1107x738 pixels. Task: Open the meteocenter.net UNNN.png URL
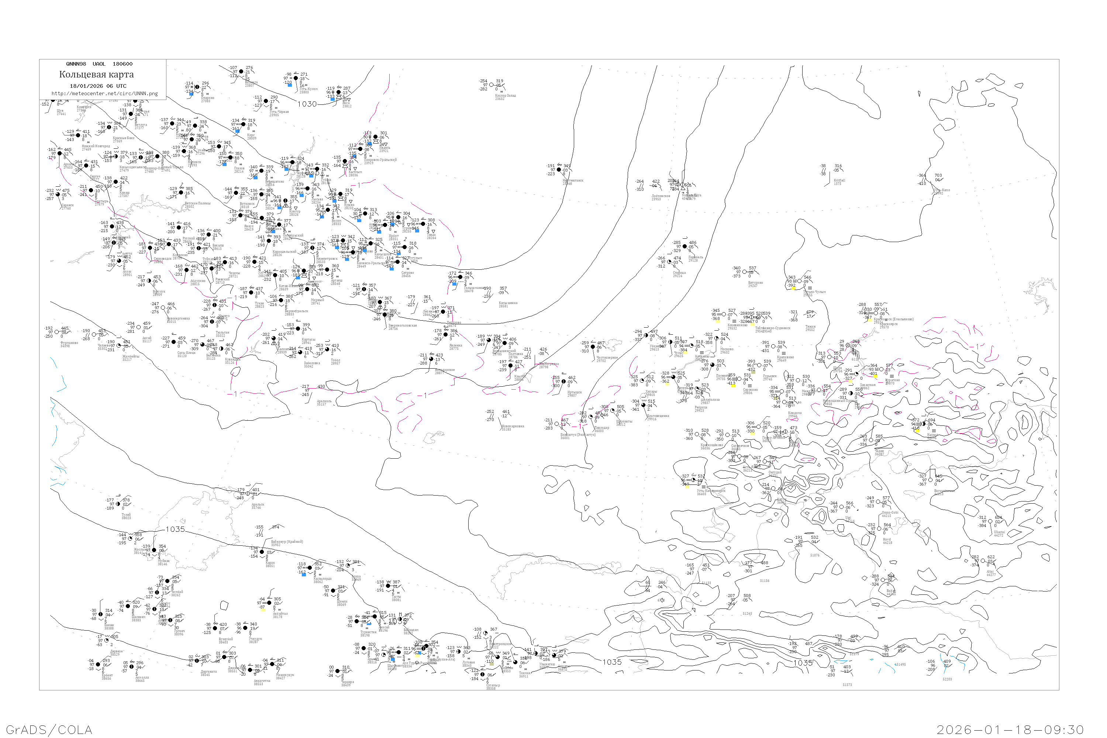(104, 93)
